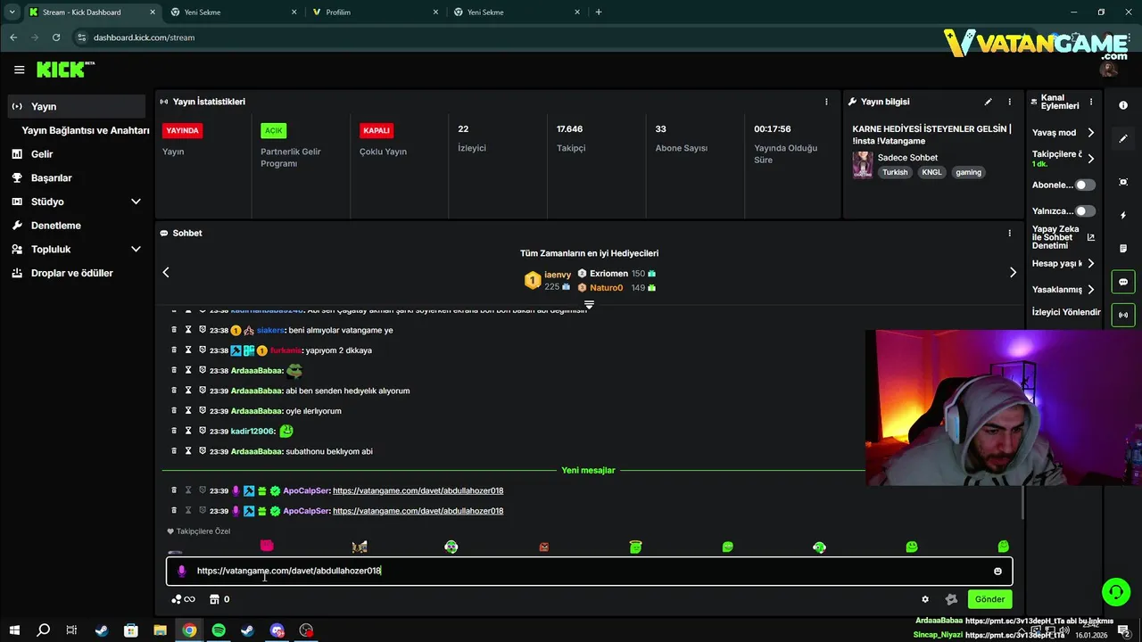The image size is (1142, 642).
Task: Open Yayın Bağlantısı ve Anahtarı page
Action: tap(86, 130)
